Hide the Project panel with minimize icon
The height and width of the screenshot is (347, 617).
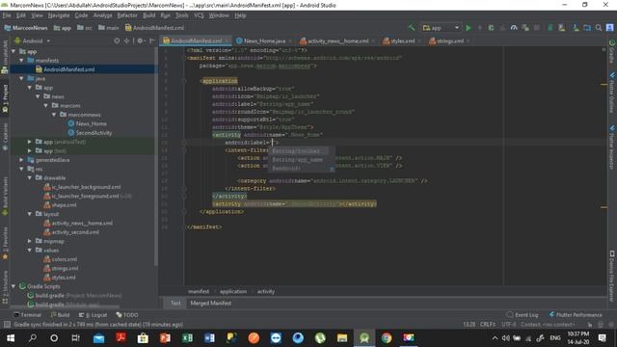pyautogui.click(x=152, y=40)
